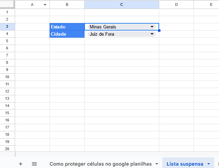Image resolution: width=219 pixels, height=168 pixels.
Task: Select the Lista suspensa sheet tab
Action: [x=185, y=164]
